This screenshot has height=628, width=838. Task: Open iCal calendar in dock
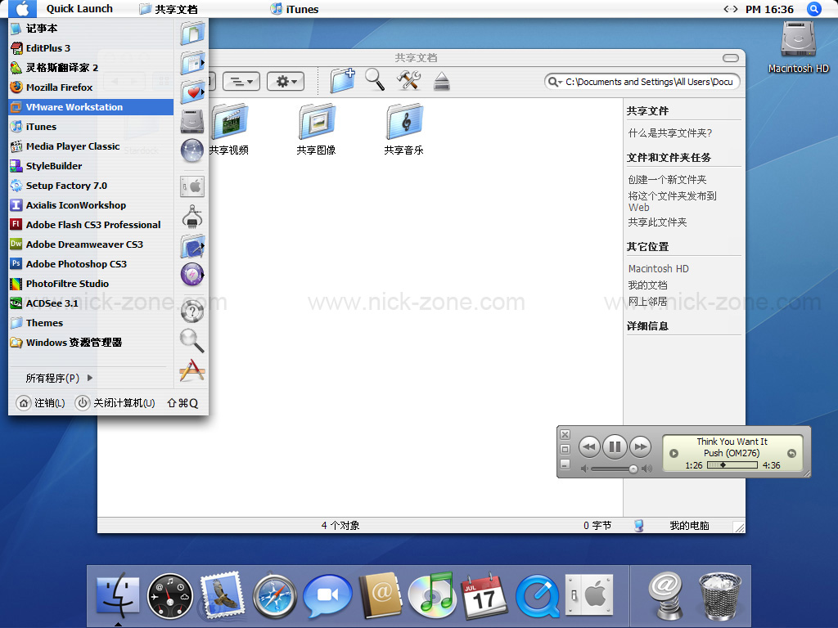tap(484, 596)
